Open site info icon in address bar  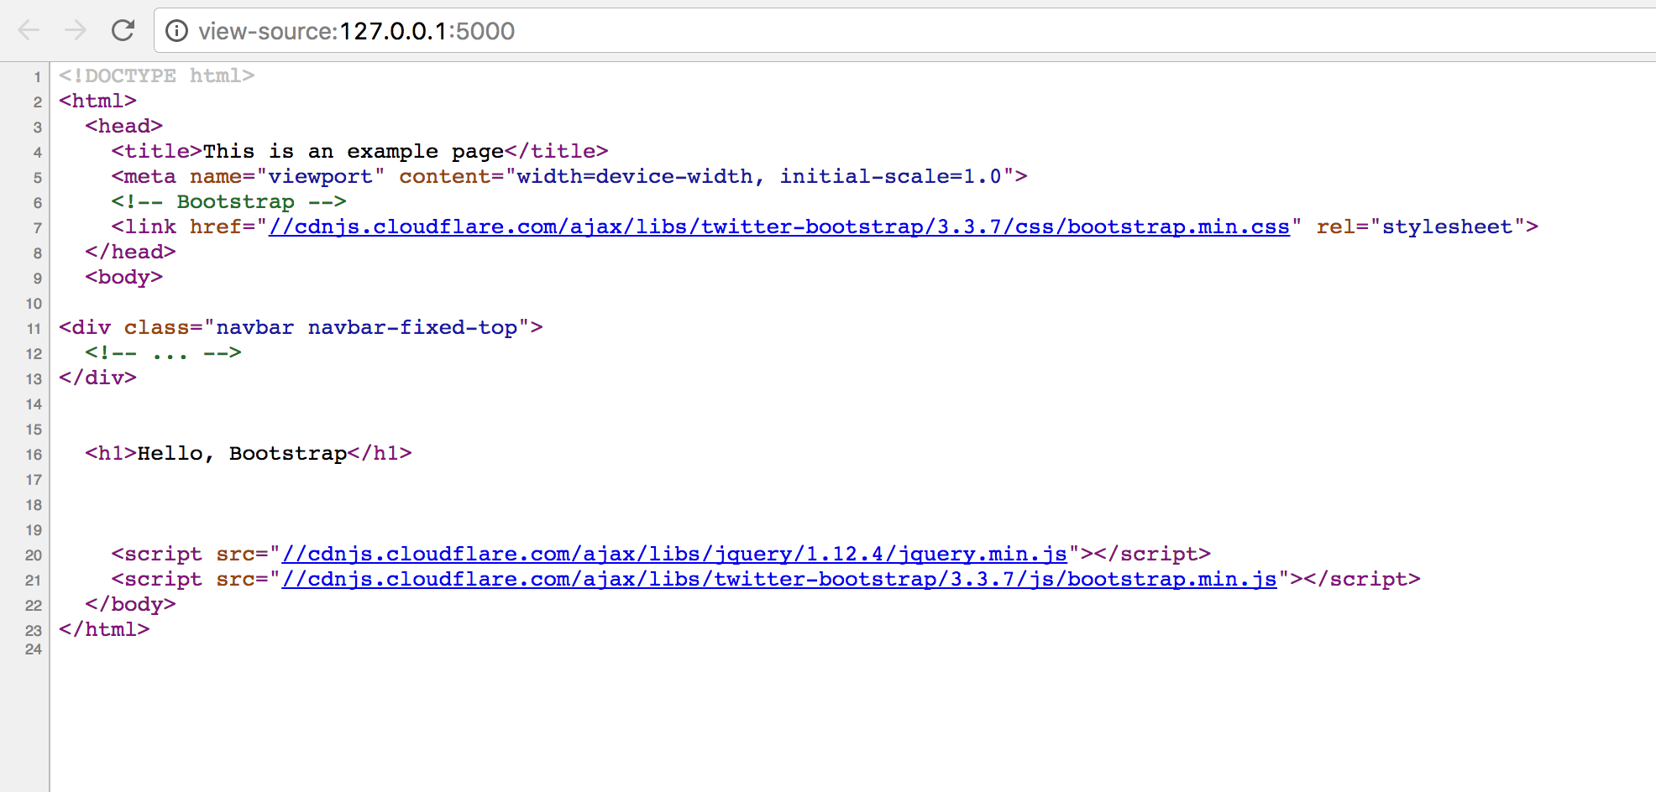[x=176, y=31]
